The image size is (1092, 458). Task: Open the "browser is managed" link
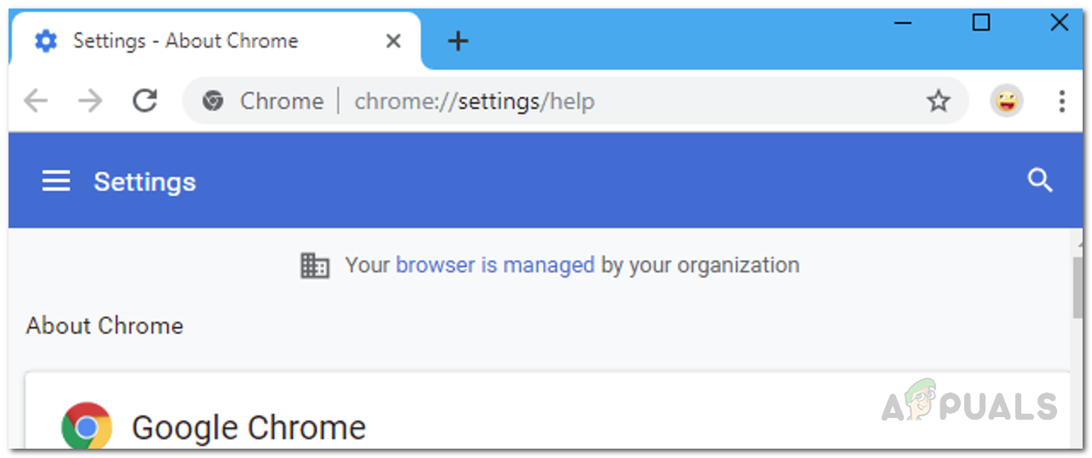(495, 265)
